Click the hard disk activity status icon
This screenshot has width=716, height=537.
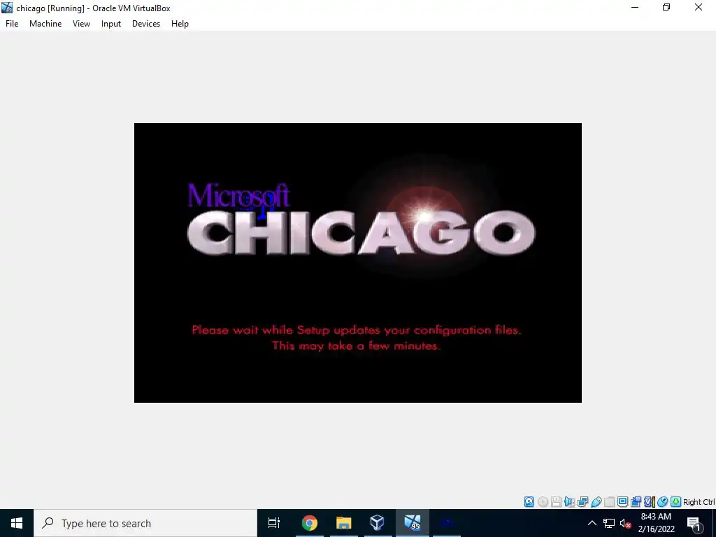click(x=529, y=502)
